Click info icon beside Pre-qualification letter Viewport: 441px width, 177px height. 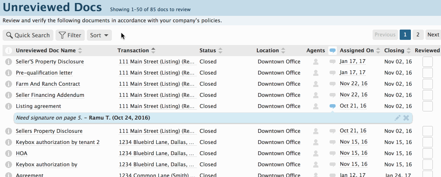[9, 73]
